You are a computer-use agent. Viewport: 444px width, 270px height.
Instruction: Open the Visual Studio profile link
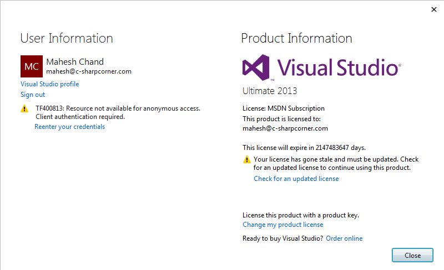click(x=50, y=84)
